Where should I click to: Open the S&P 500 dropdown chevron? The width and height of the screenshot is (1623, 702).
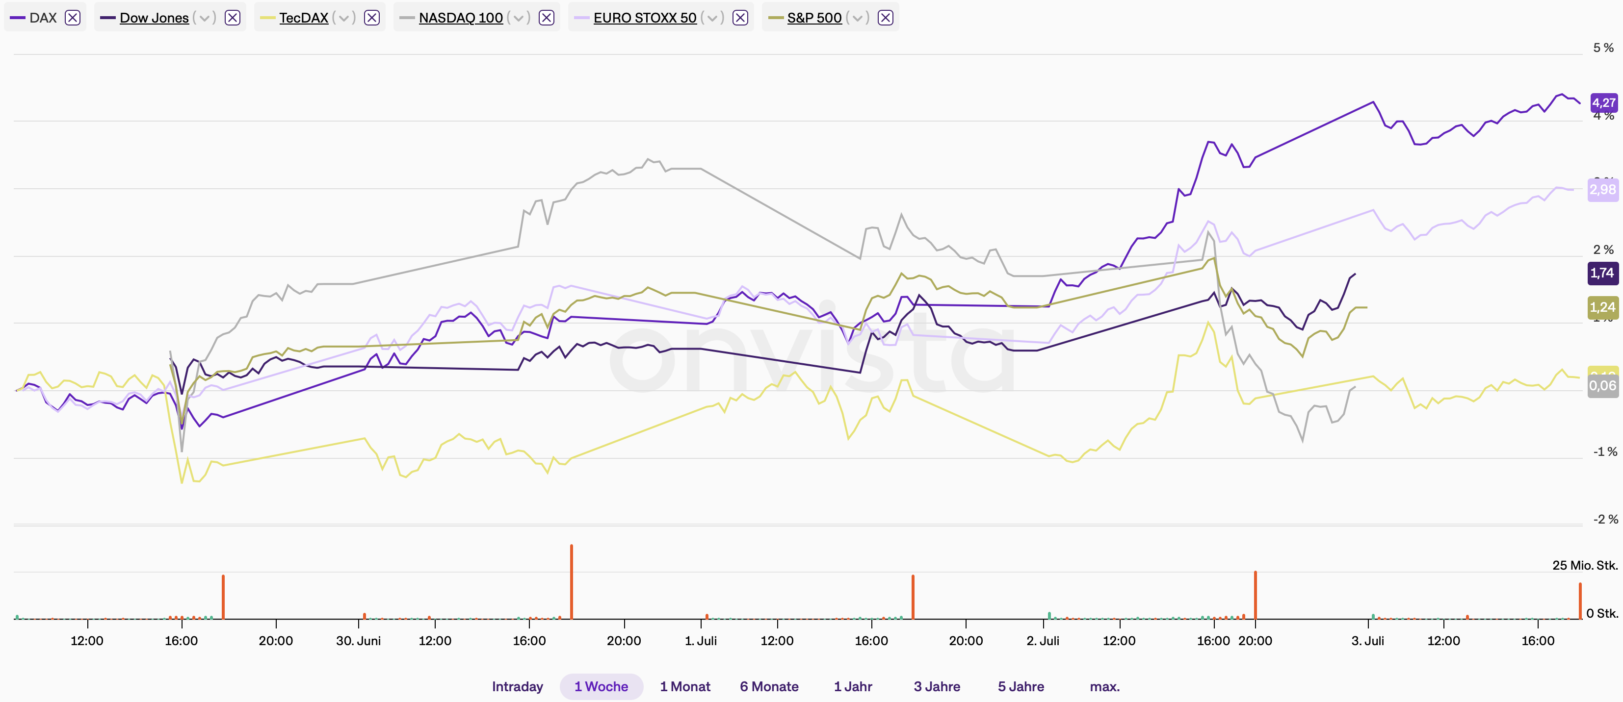point(857,18)
